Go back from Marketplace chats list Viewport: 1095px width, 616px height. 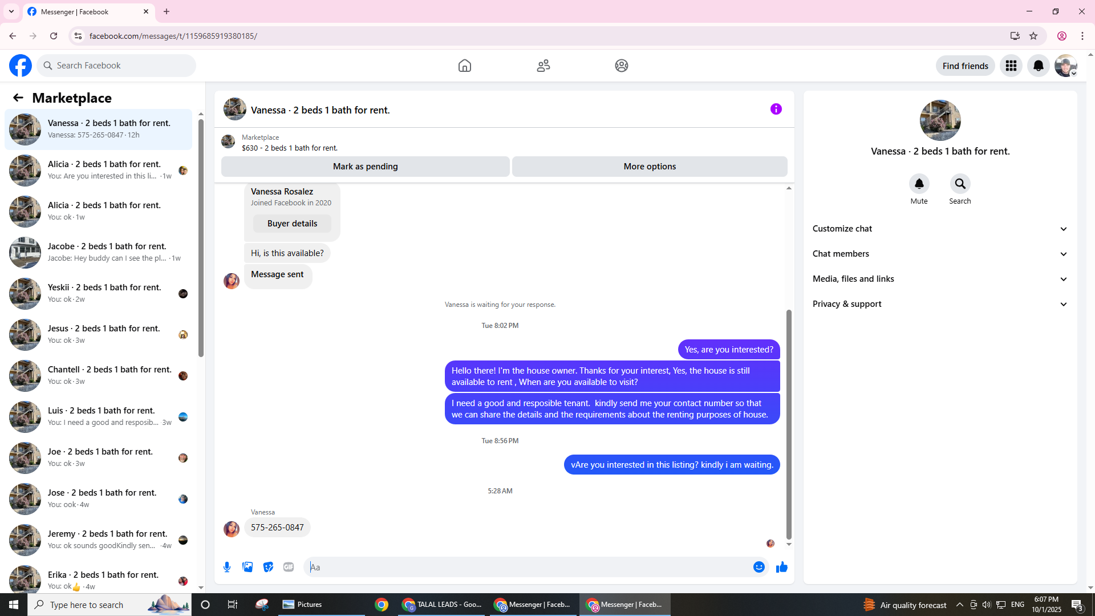(18, 98)
